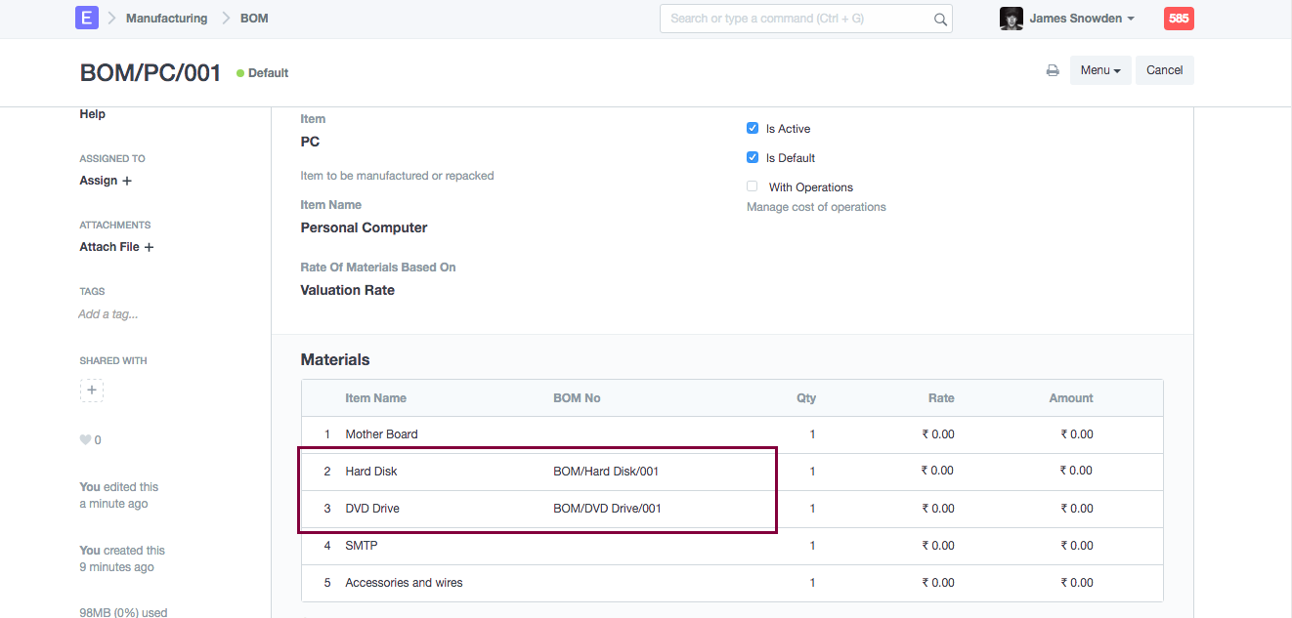Click the Assign + link
Viewport: 1292px width, 618px height.
click(106, 181)
